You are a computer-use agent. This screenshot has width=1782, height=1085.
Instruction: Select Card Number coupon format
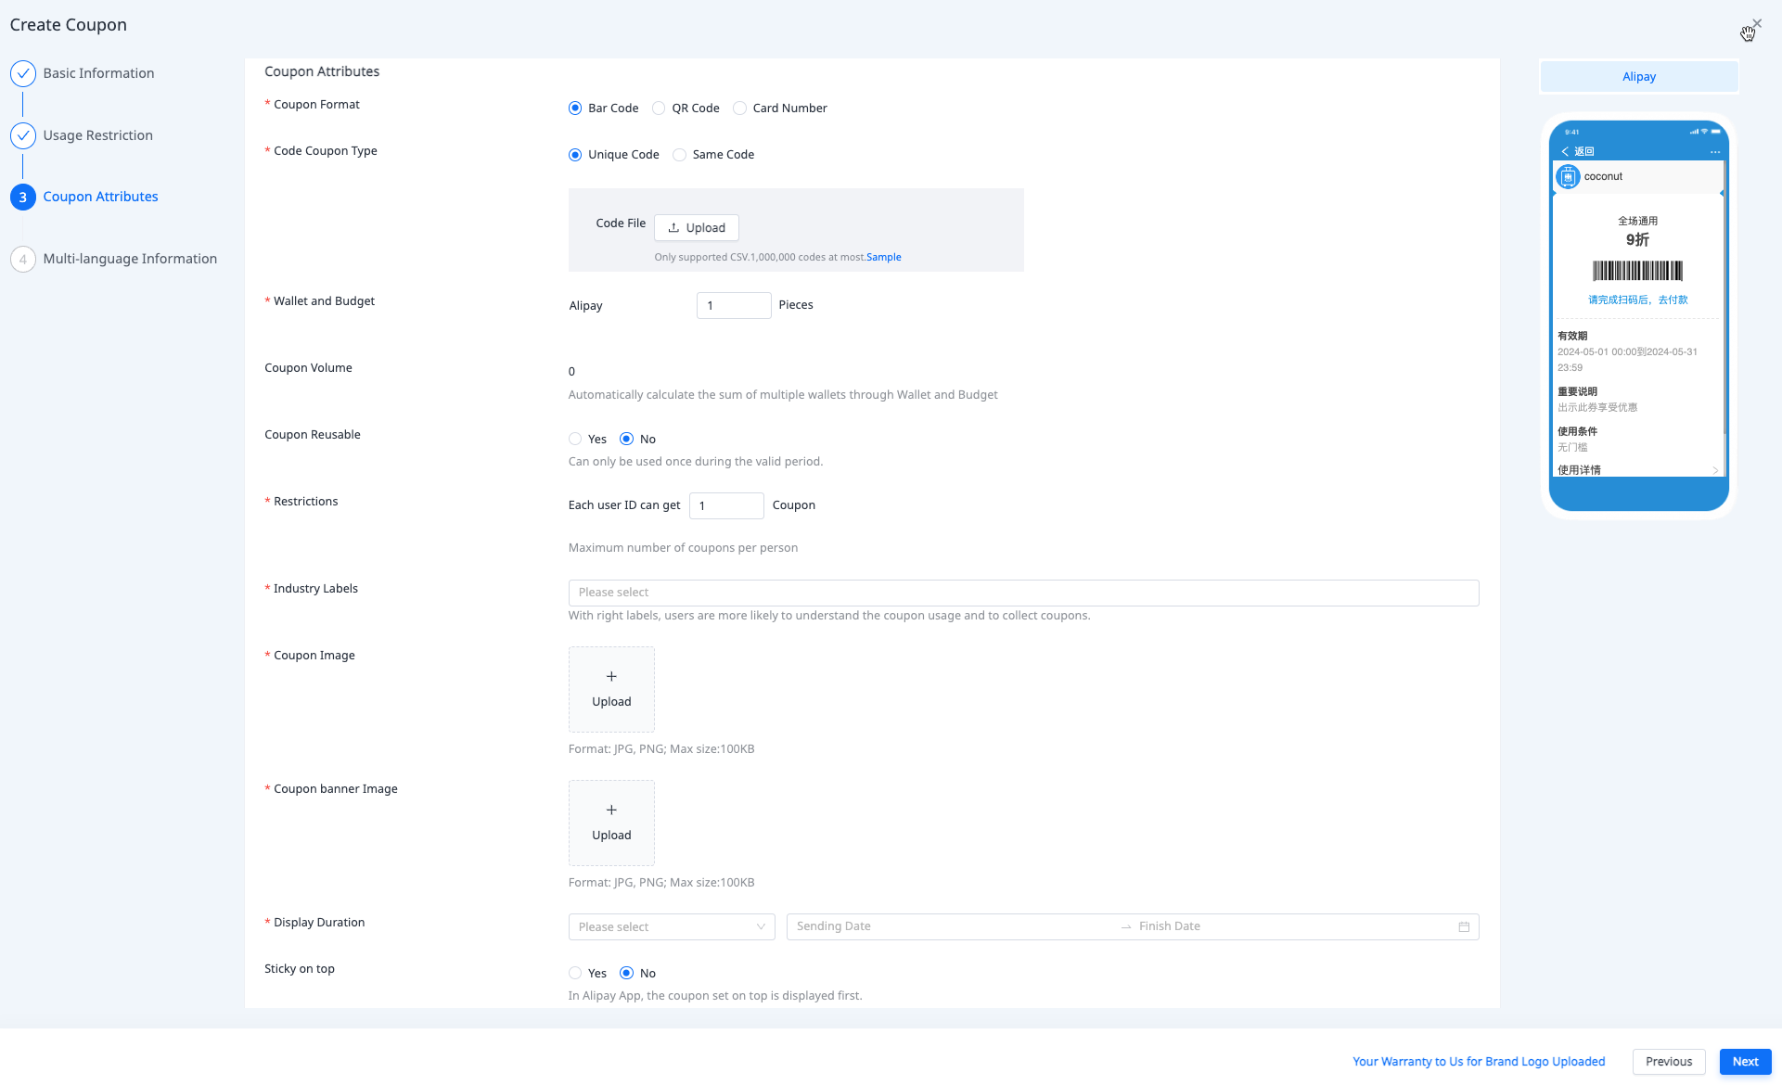point(739,108)
